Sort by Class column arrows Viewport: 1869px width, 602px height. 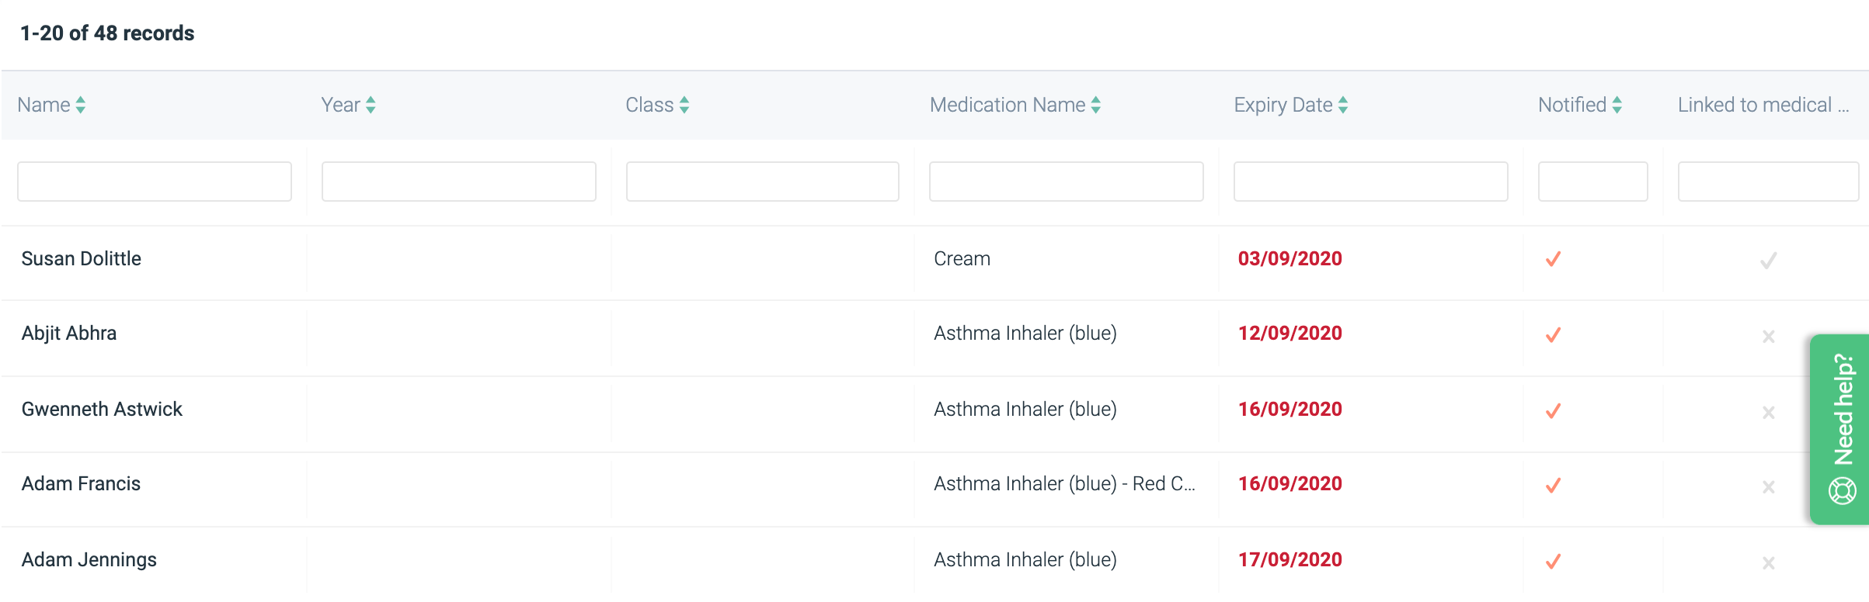(684, 105)
